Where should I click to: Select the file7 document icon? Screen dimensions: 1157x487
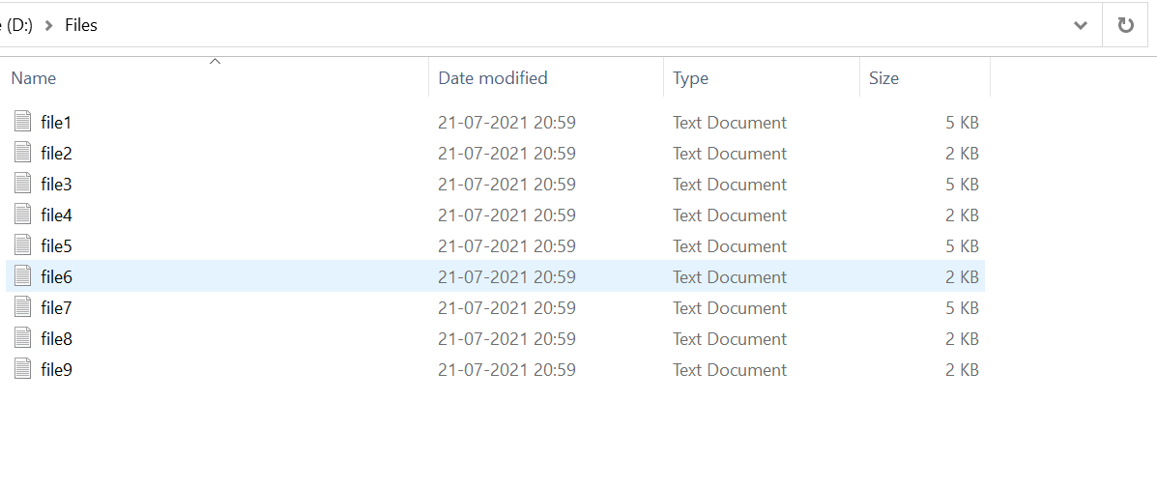coord(23,307)
